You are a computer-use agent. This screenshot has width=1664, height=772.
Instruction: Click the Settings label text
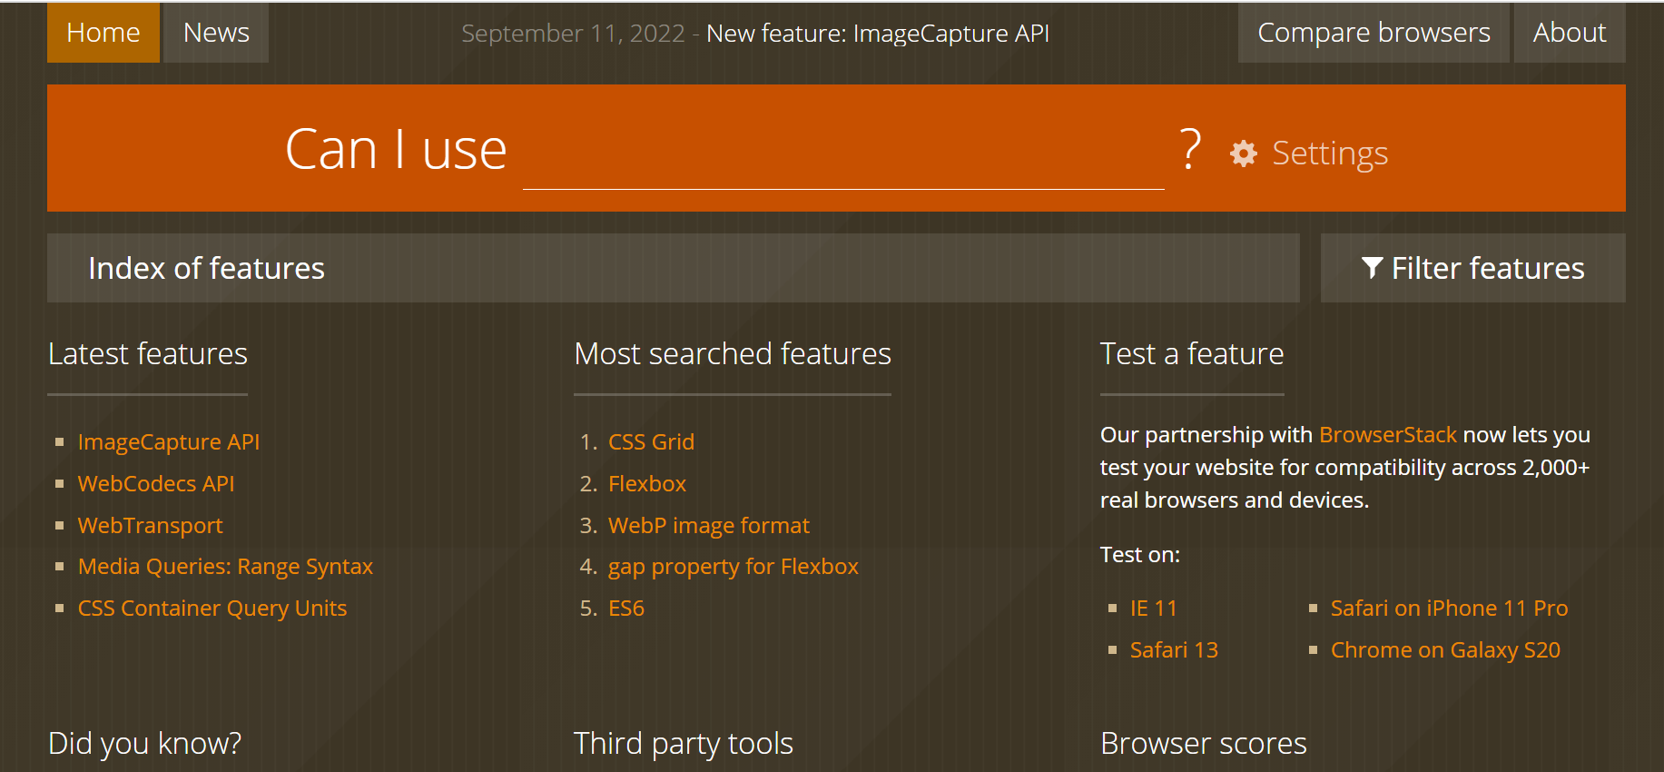click(x=1330, y=153)
